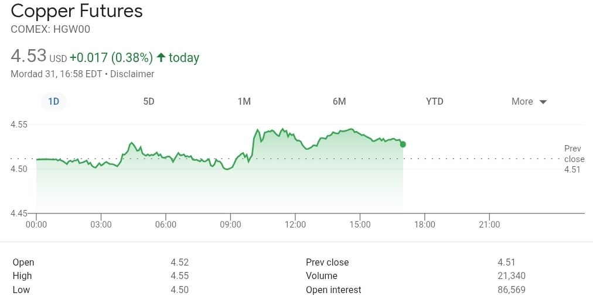Click the green up arrow icon
This screenshot has height=303, width=593.
pyautogui.click(x=161, y=58)
